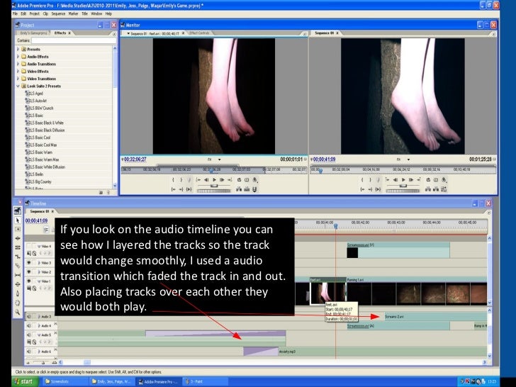516x387 pixels.
Task: Open the Trim monitor from program monitor
Action: (444, 189)
